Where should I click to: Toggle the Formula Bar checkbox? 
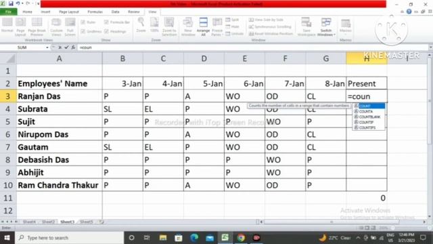pyautogui.click(x=106, y=22)
